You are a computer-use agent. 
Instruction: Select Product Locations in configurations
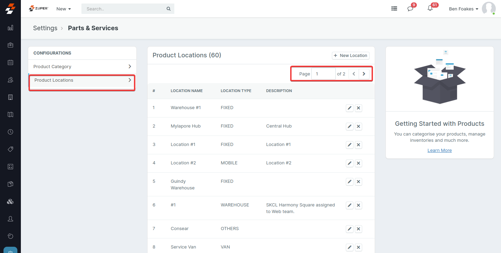pos(82,80)
